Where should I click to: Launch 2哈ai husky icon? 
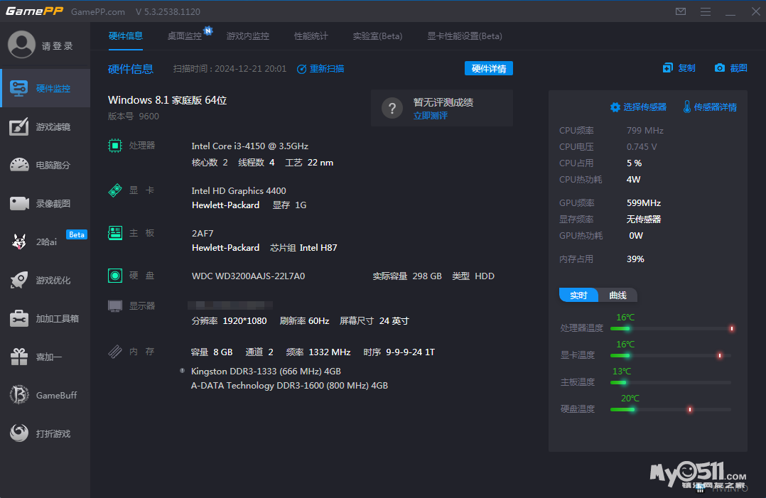click(x=19, y=242)
